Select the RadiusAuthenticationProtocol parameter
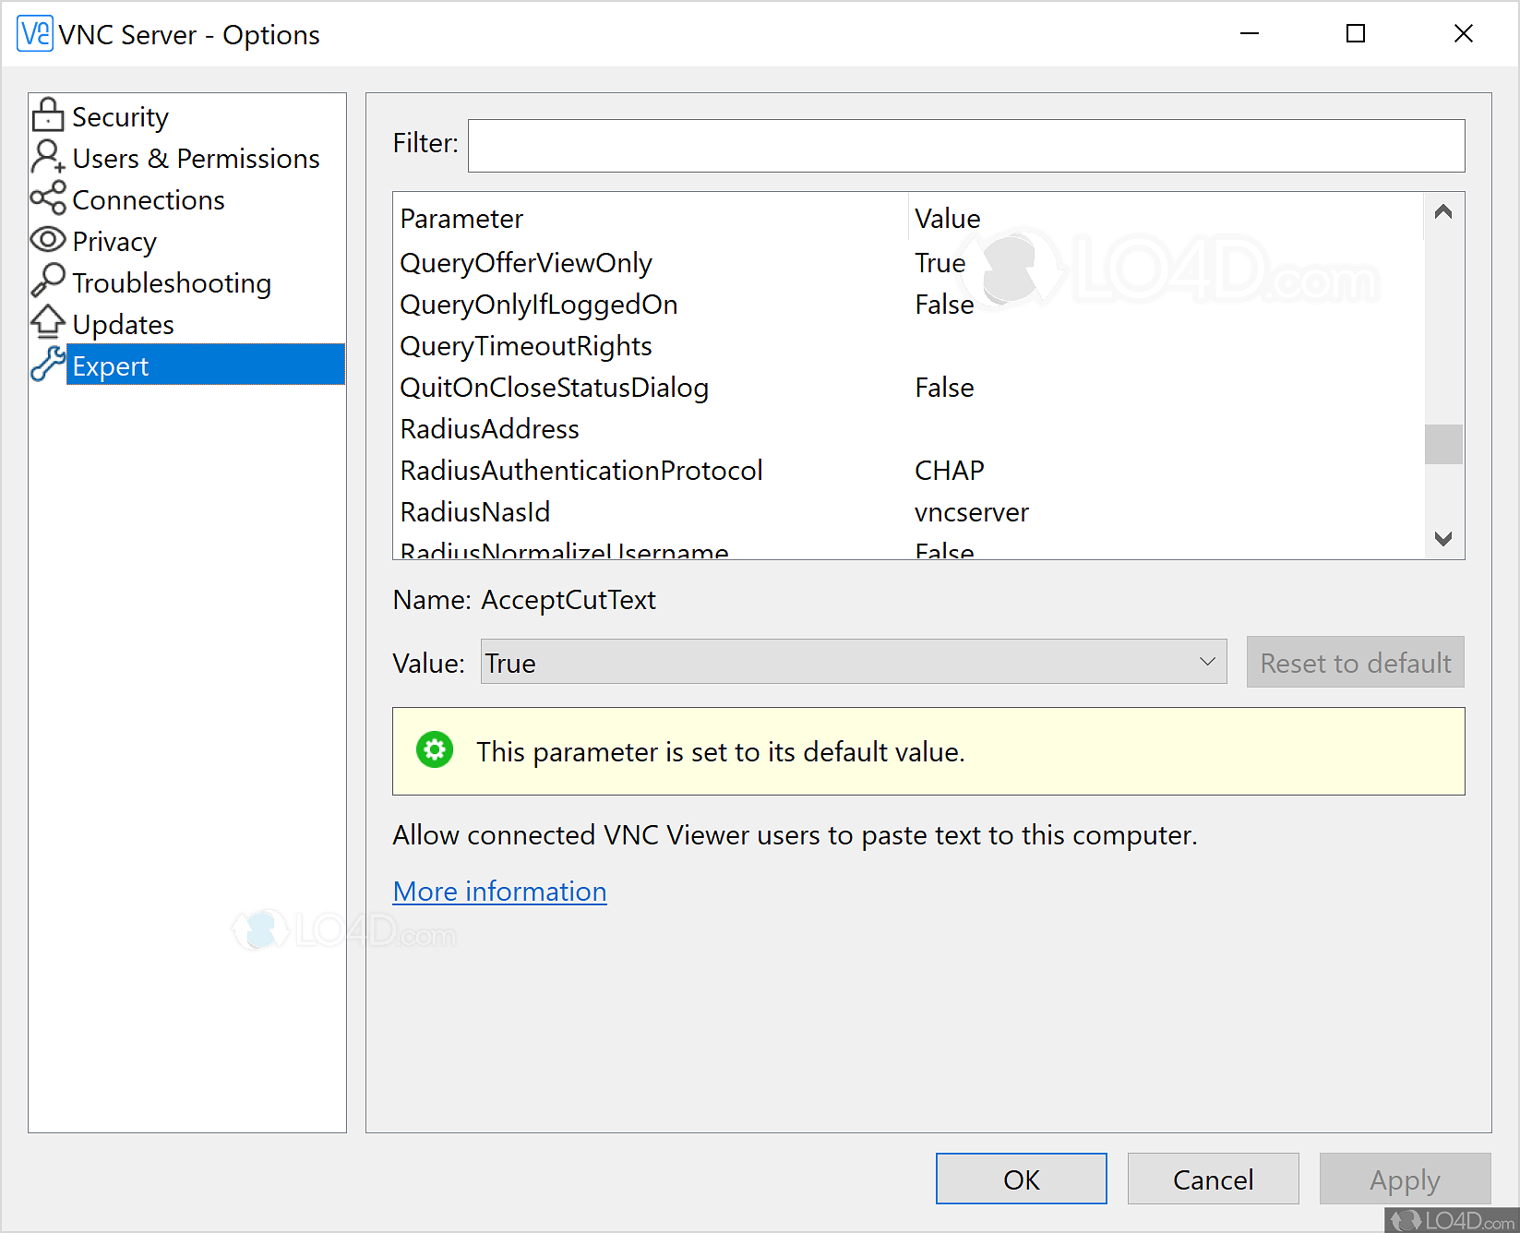The height and width of the screenshot is (1233, 1520). pyautogui.click(x=580, y=471)
